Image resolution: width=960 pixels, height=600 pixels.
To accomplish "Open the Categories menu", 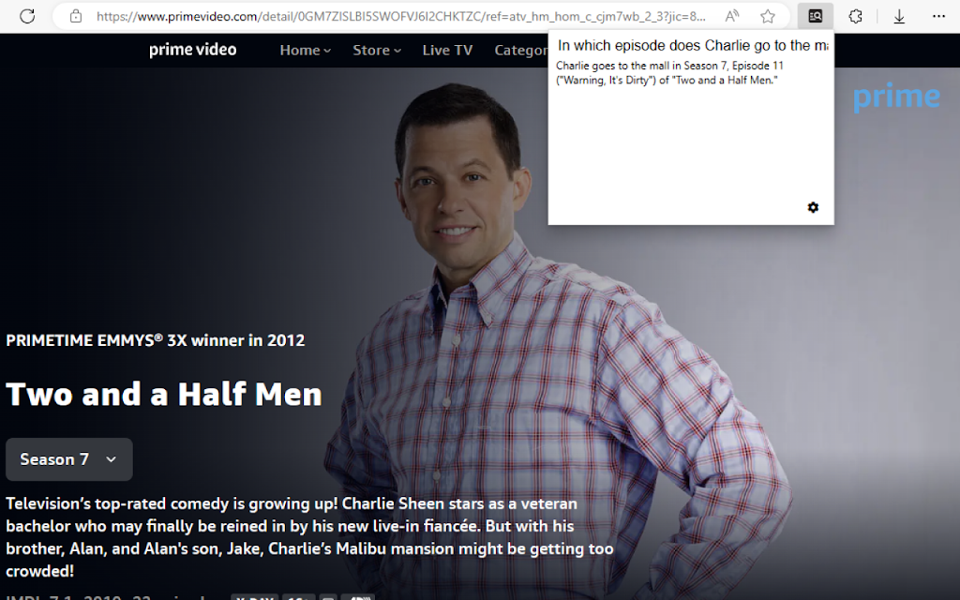I will pos(521,51).
